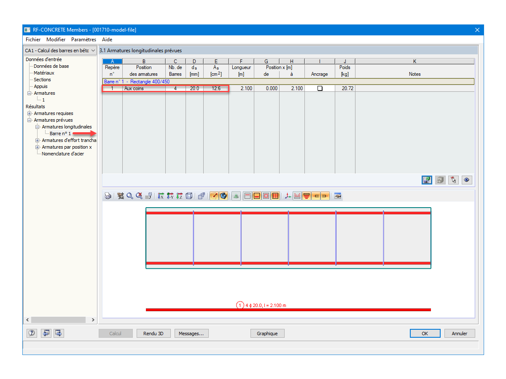Open the Fichier menu
This screenshot has height=379, width=506.
[33, 40]
